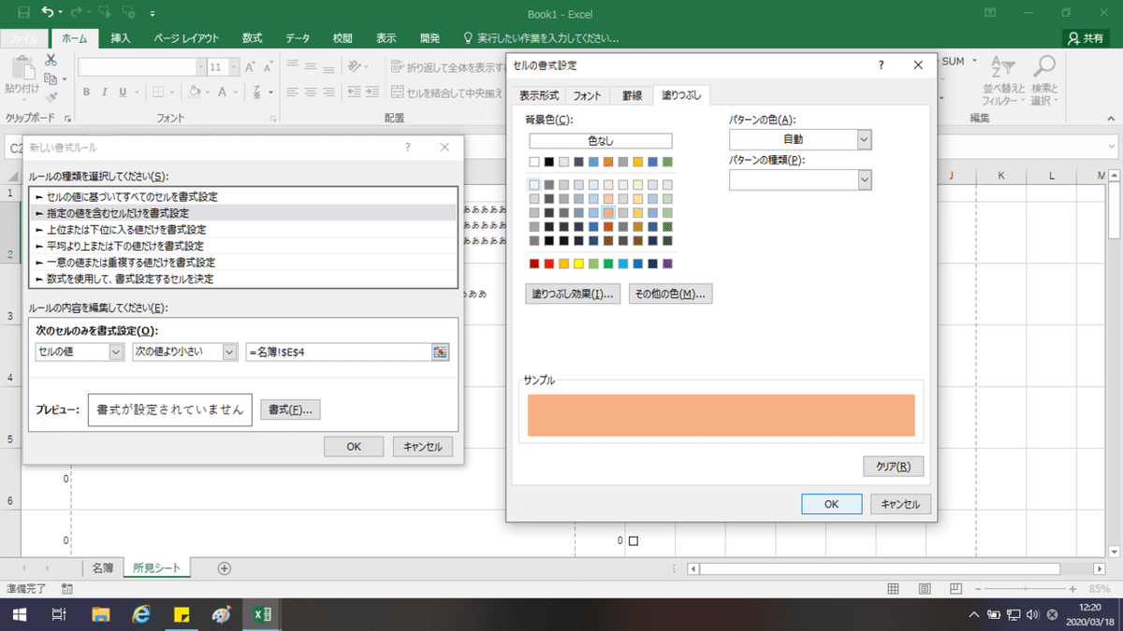Switch to the 罫線 tab

click(632, 95)
